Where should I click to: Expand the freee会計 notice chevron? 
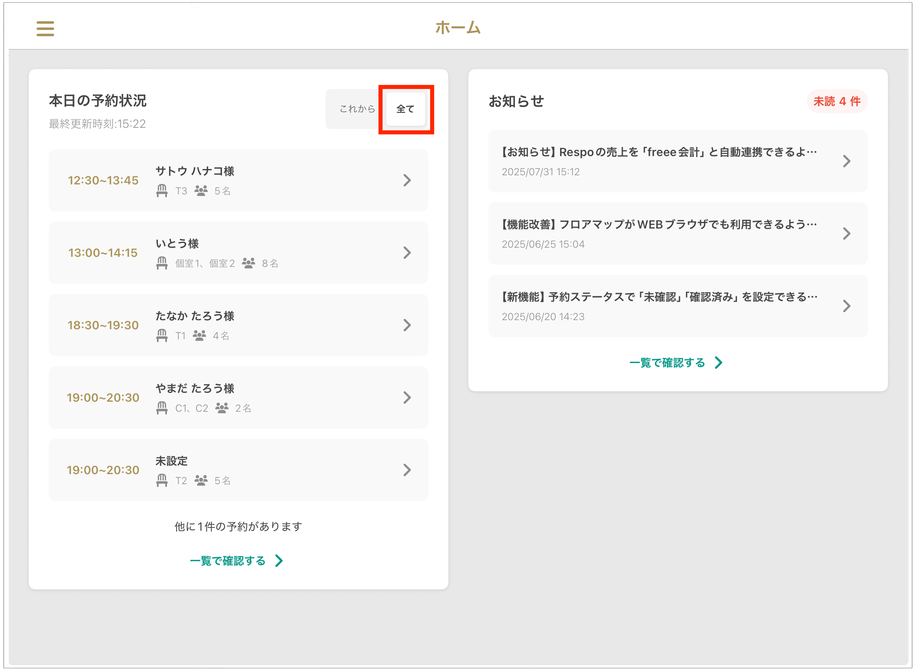846,161
